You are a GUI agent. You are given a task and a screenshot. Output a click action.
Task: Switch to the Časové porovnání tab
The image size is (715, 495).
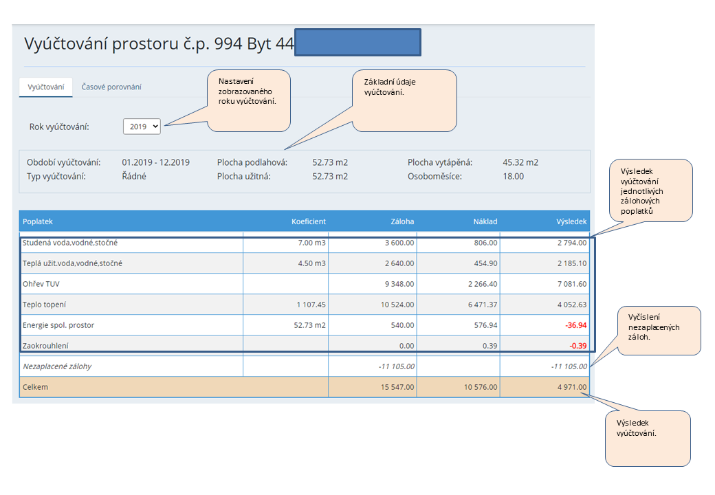click(x=111, y=87)
